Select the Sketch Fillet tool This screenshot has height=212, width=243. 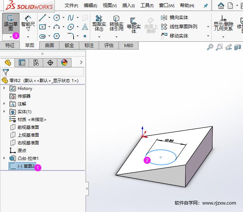(x=71, y=36)
